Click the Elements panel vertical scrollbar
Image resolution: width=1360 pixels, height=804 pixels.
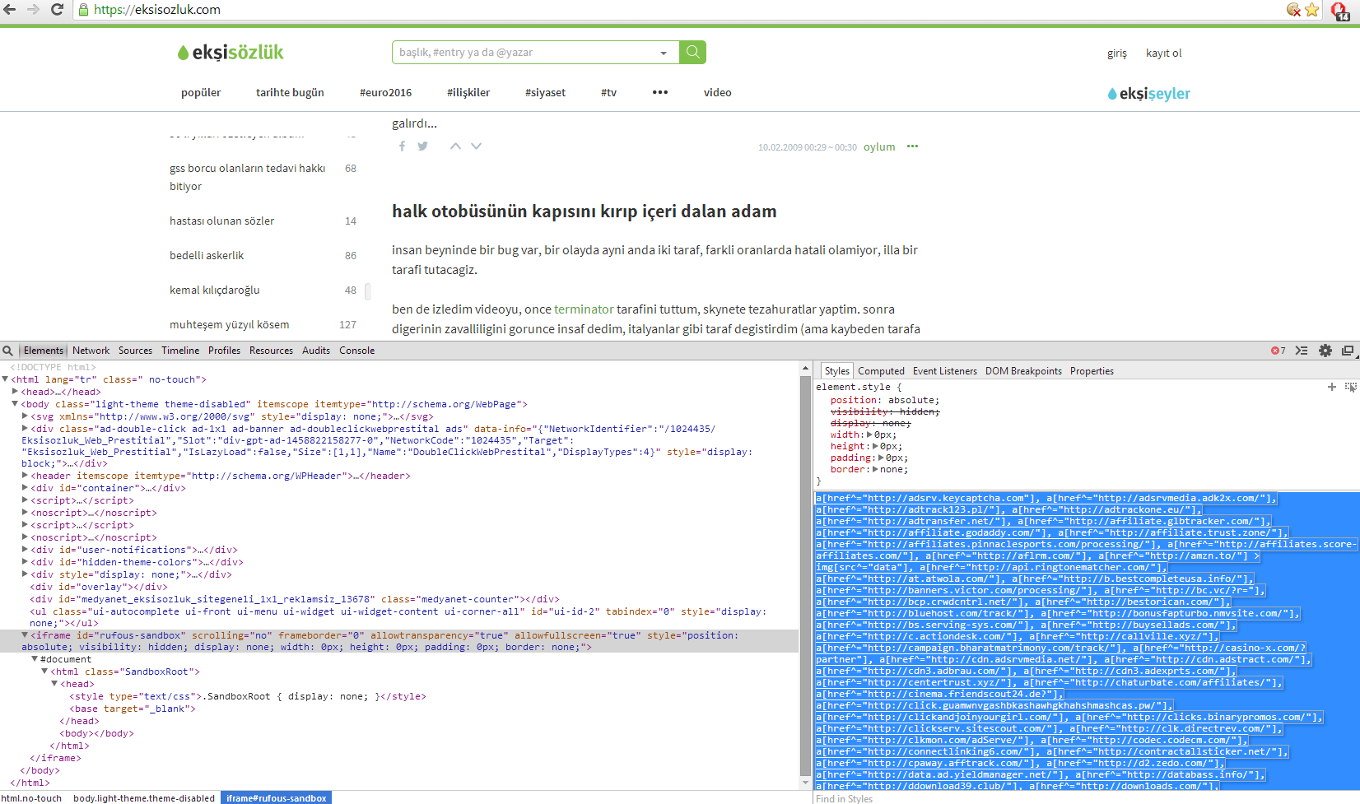pyautogui.click(x=805, y=576)
